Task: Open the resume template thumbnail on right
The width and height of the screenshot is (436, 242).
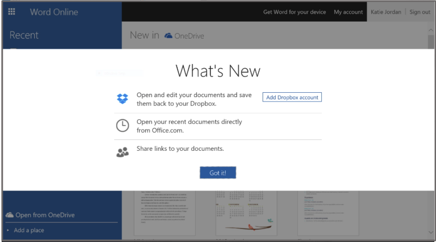Action: pos(328,213)
